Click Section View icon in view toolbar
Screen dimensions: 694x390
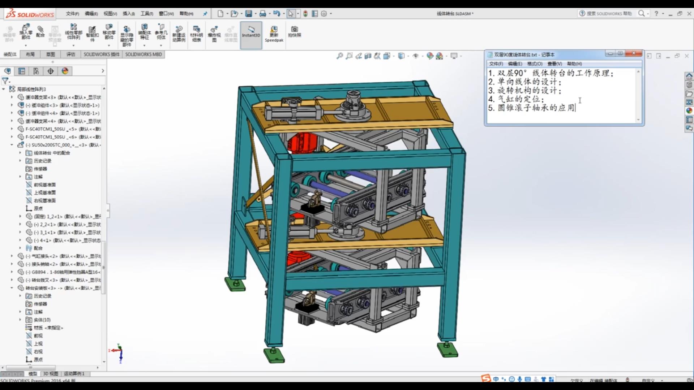point(368,56)
